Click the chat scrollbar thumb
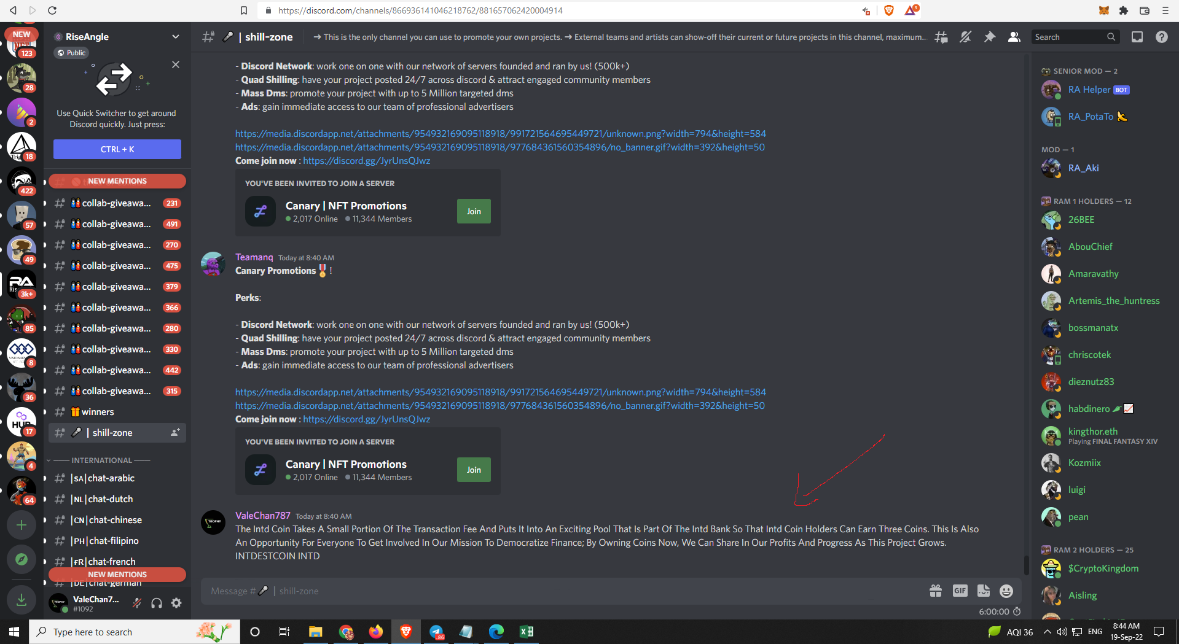The width and height of the screenshot is (1179, 644). [x=1025, y=564]
